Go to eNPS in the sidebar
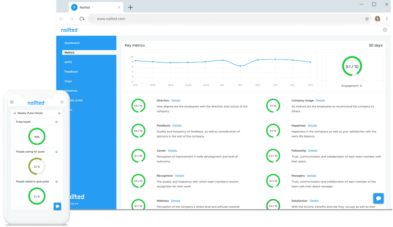Viewport: 393px width, 227px height. (x=68, y=62)
